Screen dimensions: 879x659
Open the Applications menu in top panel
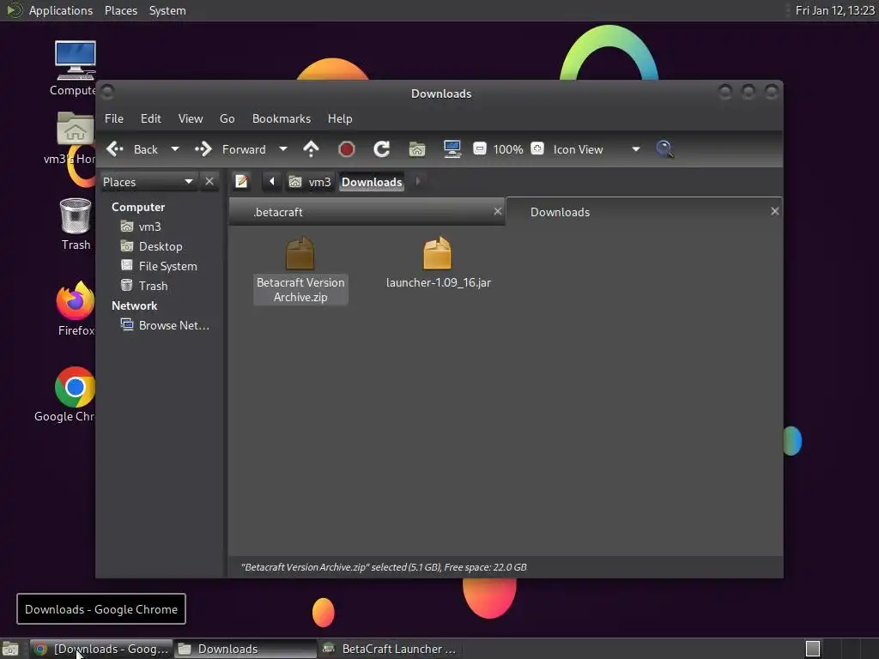pyautogui.click(x=51, y=10)
